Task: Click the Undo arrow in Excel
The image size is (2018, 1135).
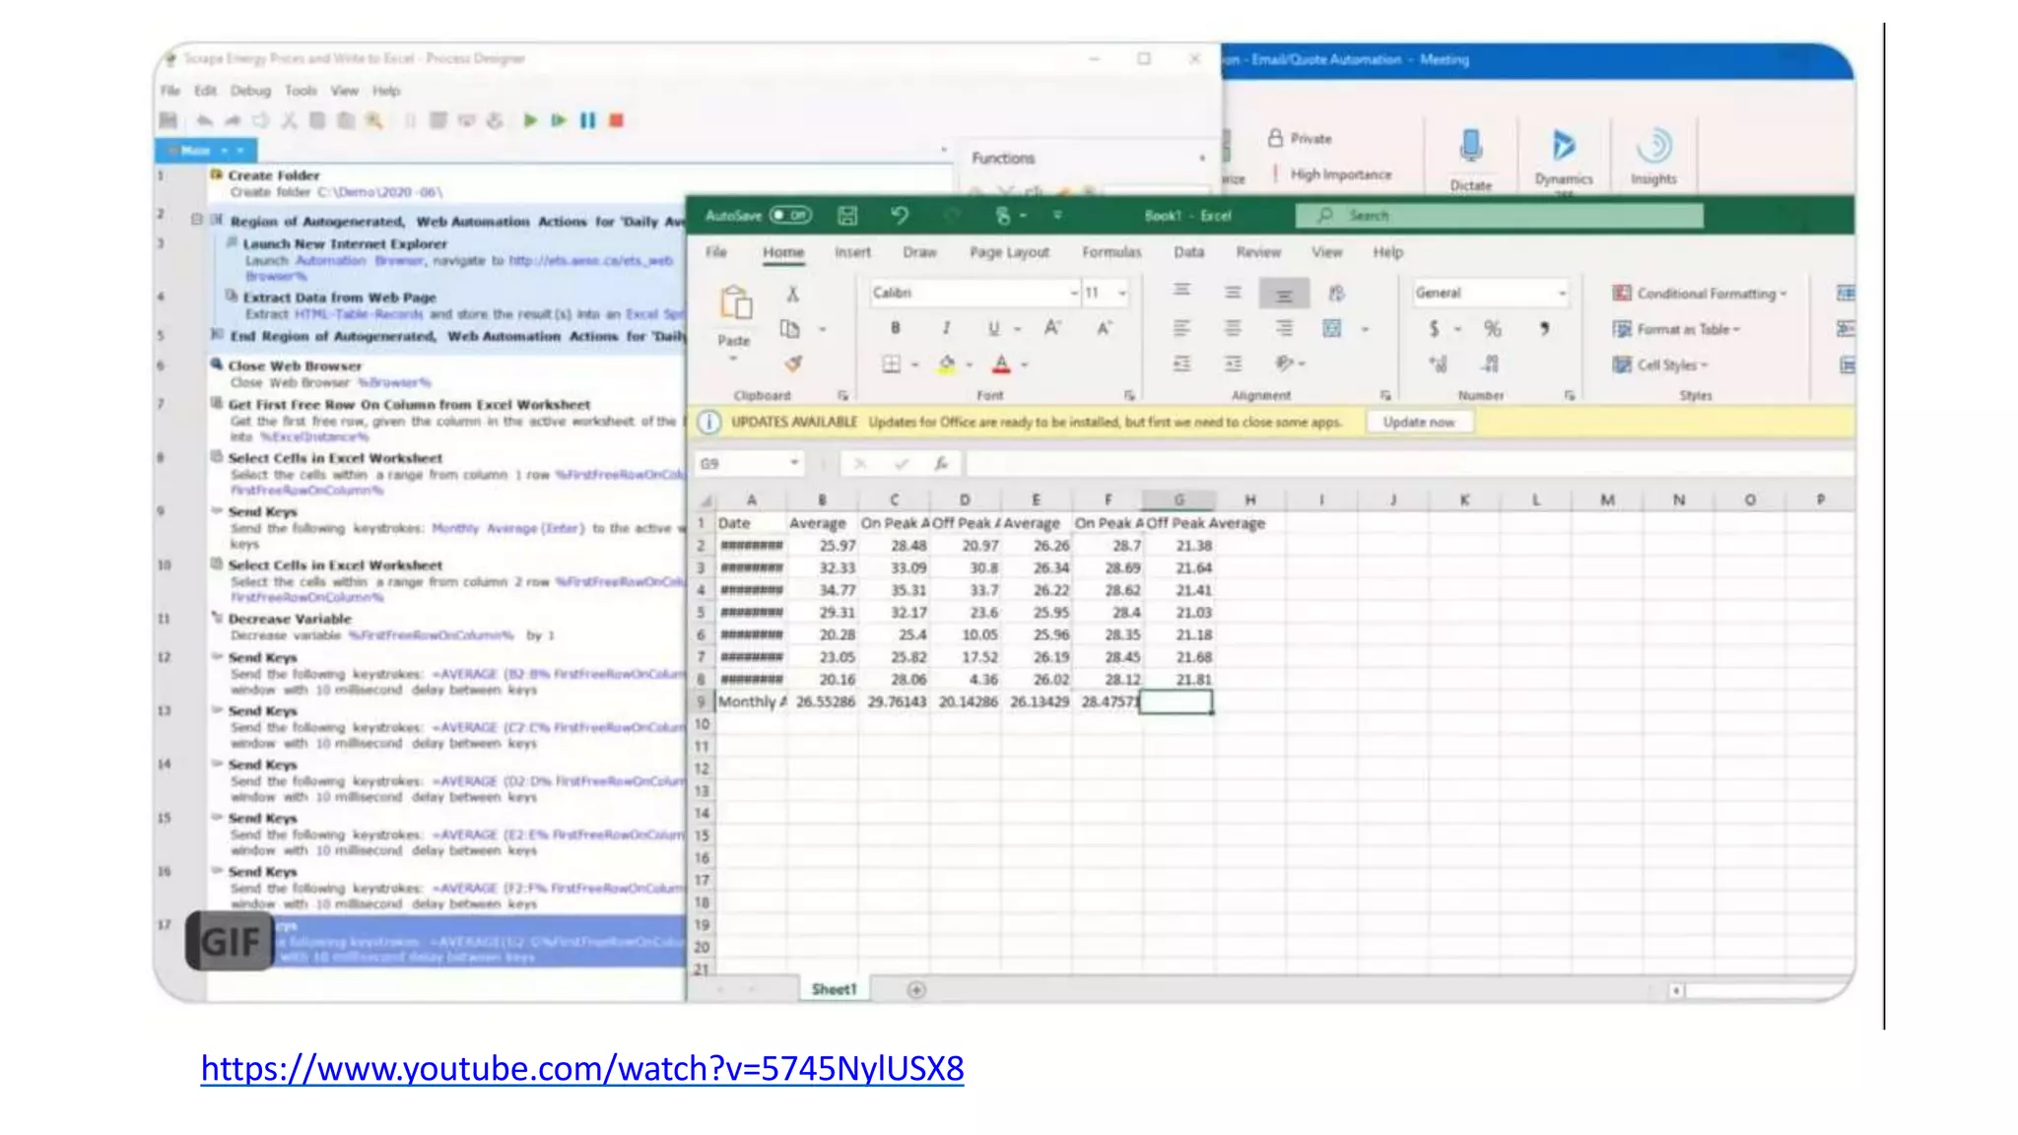Action: coord(899,215)
